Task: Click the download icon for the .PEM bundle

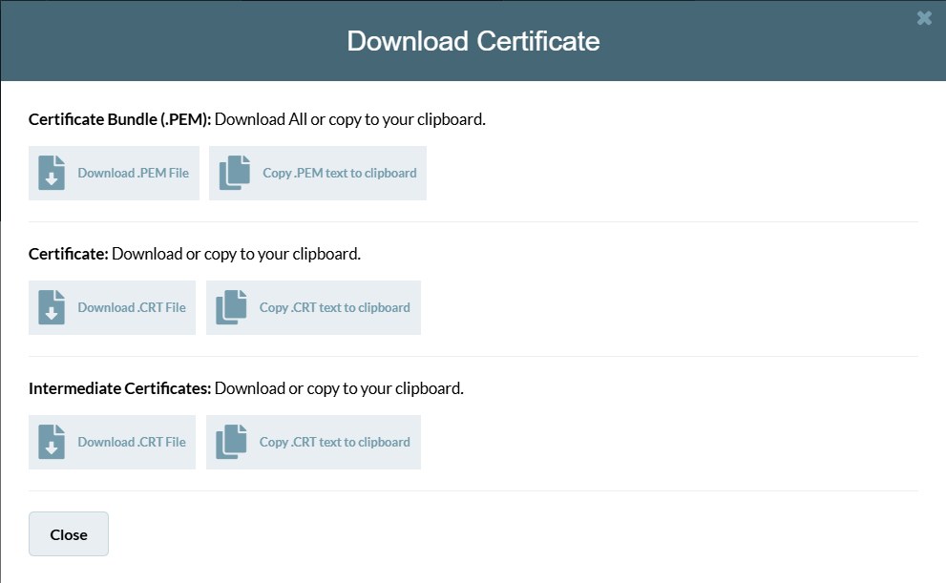Action: click(x=52, y=174)
